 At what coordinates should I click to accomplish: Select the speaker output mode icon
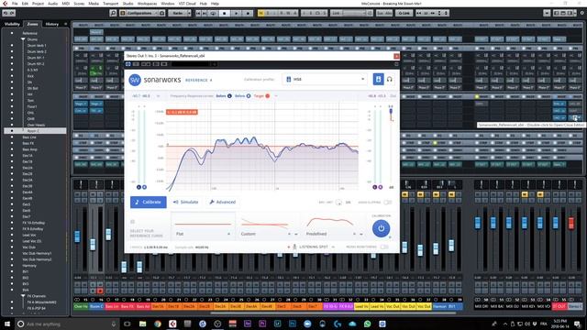tap(378, 80)
